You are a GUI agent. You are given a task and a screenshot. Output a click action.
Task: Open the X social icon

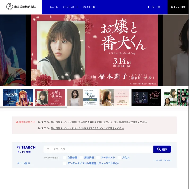(x=153, y=7)
